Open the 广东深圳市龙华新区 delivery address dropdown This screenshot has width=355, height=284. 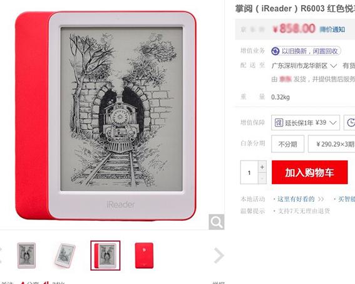coord(304,66)
